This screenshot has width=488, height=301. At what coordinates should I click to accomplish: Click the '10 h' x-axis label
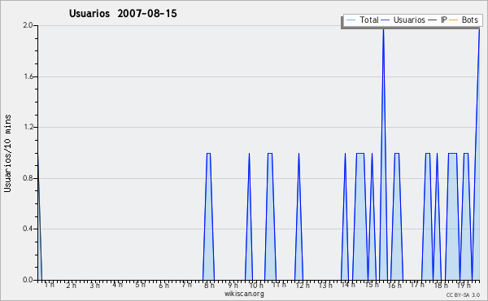[x=256, y=285]
